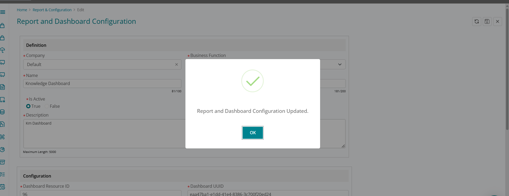
Task: Open the Company combo box
Action: coord(99,64)
